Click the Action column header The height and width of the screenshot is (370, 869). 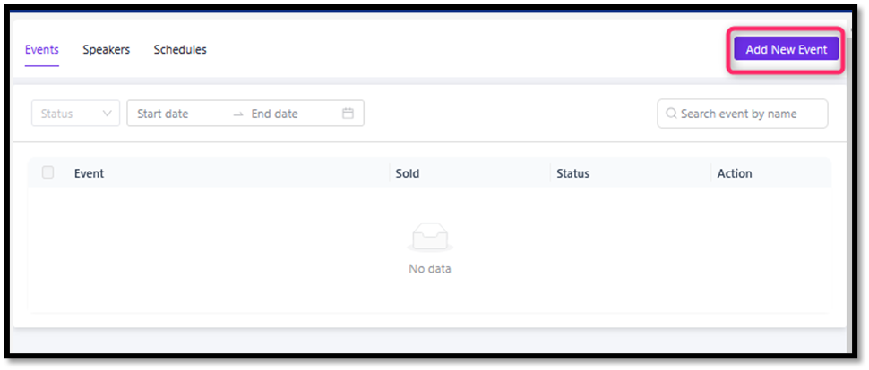pyautogui.click(x=735, y=173)
